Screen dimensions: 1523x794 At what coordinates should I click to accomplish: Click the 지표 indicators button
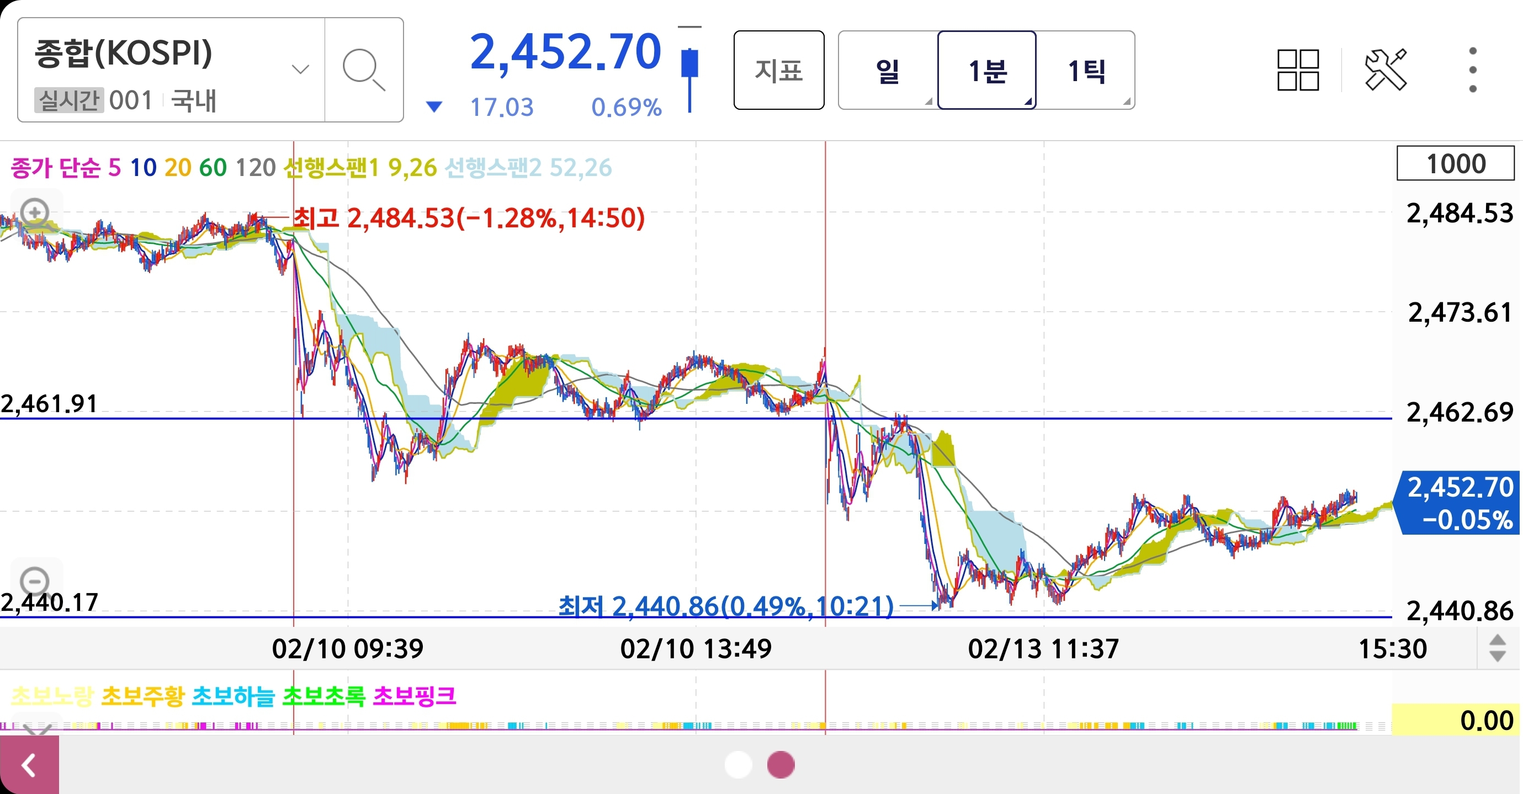(779, 70)
